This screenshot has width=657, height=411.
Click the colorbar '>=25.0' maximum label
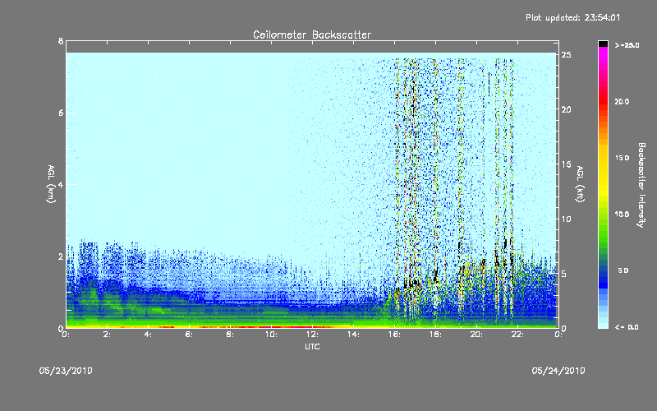[627, 45]
